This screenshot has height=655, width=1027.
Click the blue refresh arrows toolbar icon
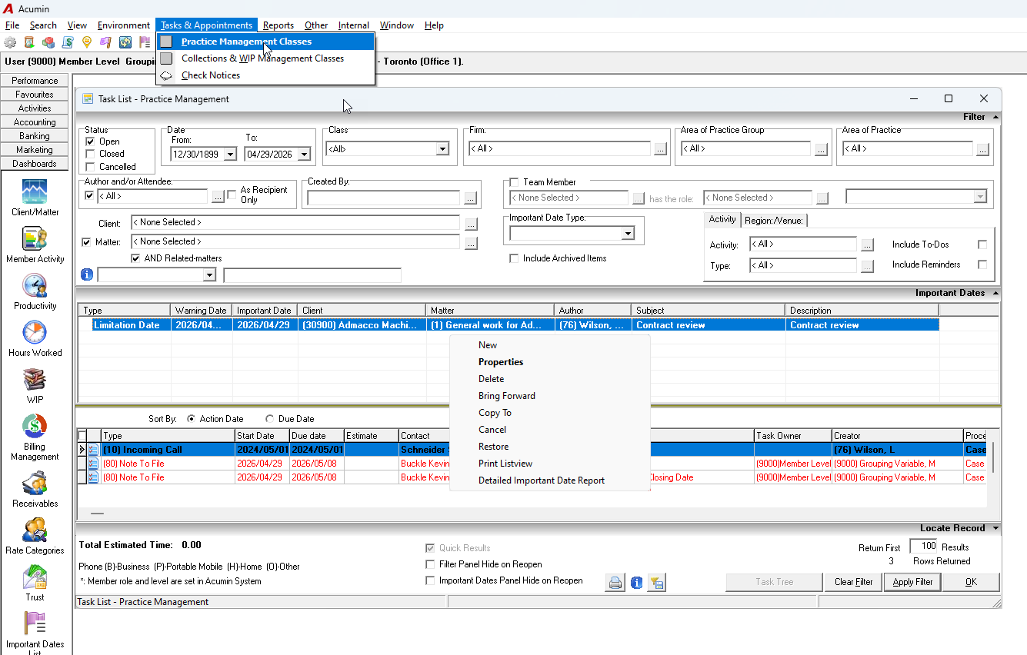125,42
